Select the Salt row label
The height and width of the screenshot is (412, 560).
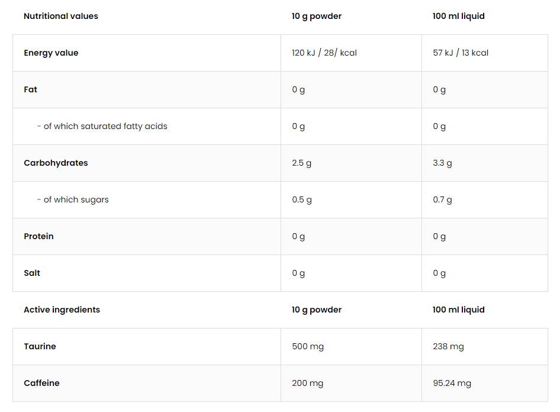32,273
